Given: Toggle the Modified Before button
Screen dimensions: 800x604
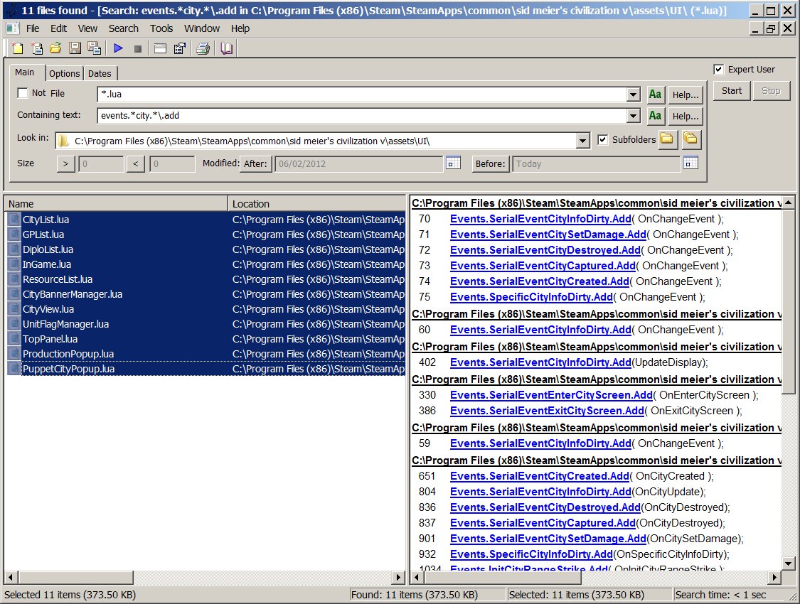Looking at the screenshot, I should (490, 163).
